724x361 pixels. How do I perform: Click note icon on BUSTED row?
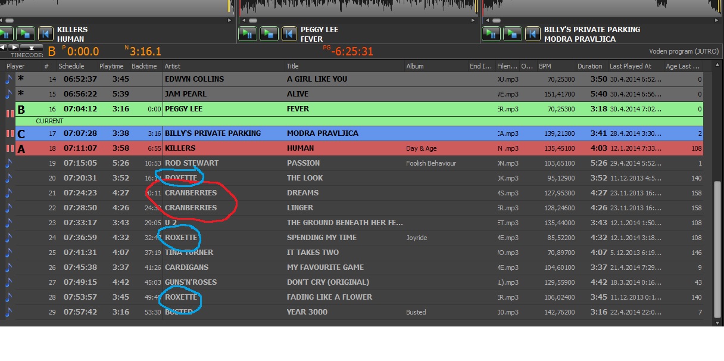[9, 312]
